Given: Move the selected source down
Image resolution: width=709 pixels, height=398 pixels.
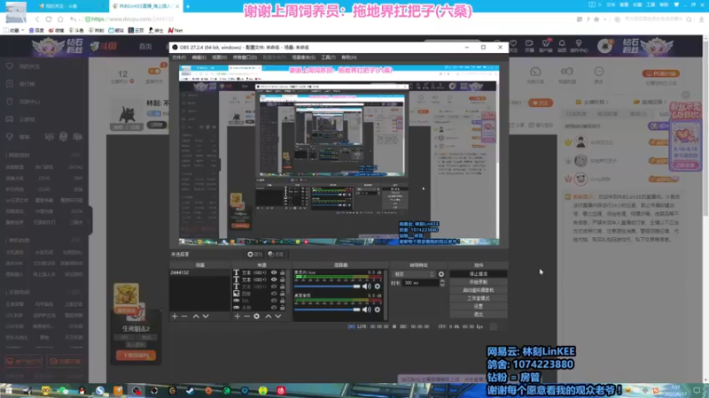Looking at the screenshot, I should click(x=278, y=317).
